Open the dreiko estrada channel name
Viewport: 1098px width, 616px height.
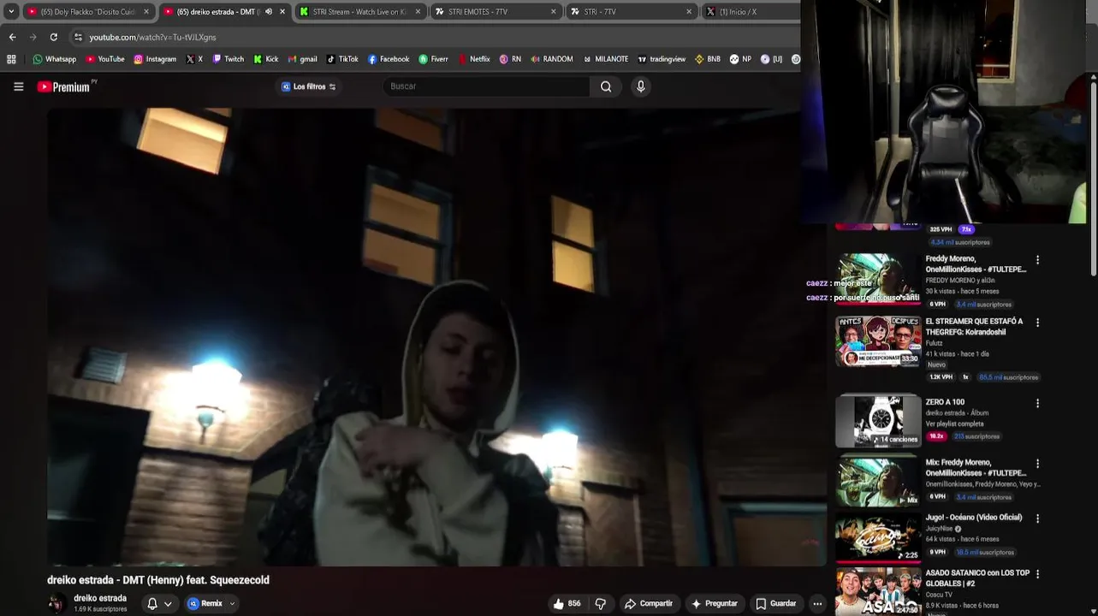[x=100, y=598]
